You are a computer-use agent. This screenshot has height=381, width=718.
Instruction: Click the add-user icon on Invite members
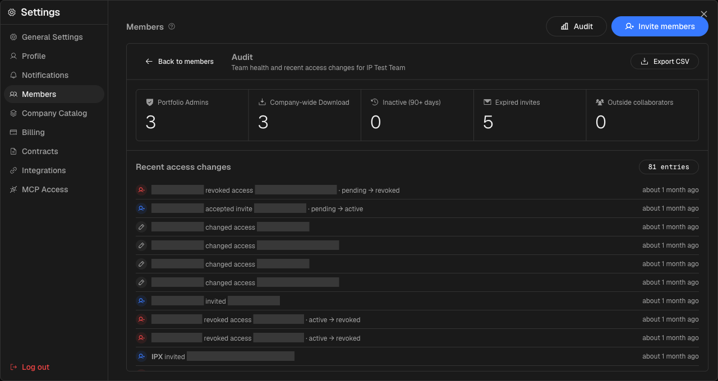point(629,26)
